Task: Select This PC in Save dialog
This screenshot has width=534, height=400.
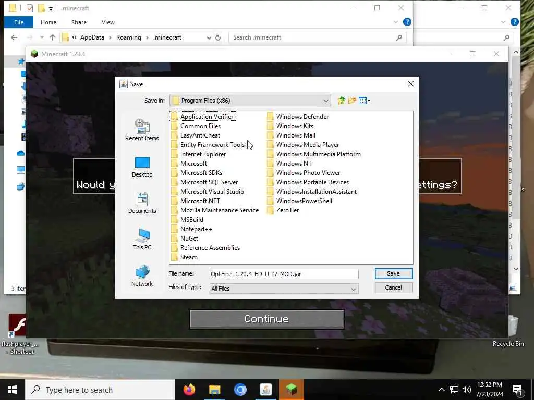Action: [142, 240]
